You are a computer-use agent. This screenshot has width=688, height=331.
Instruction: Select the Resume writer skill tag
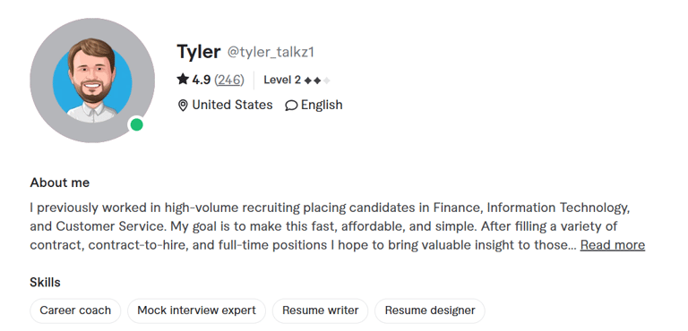coord(321,310)
